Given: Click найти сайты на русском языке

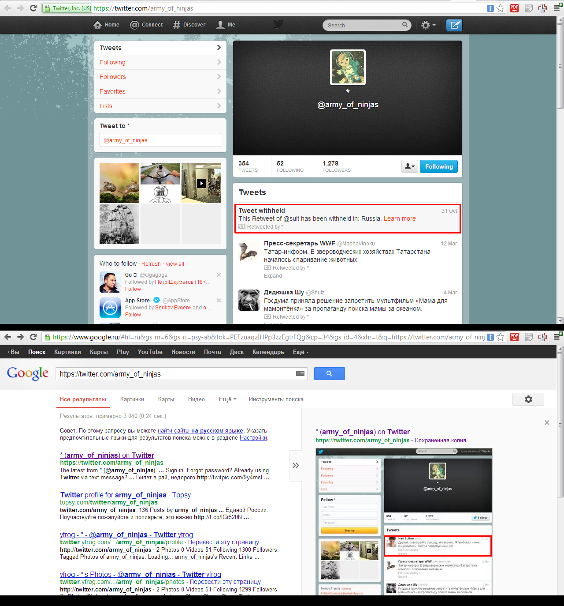Looking at the screenshot, I should point(200,430).
